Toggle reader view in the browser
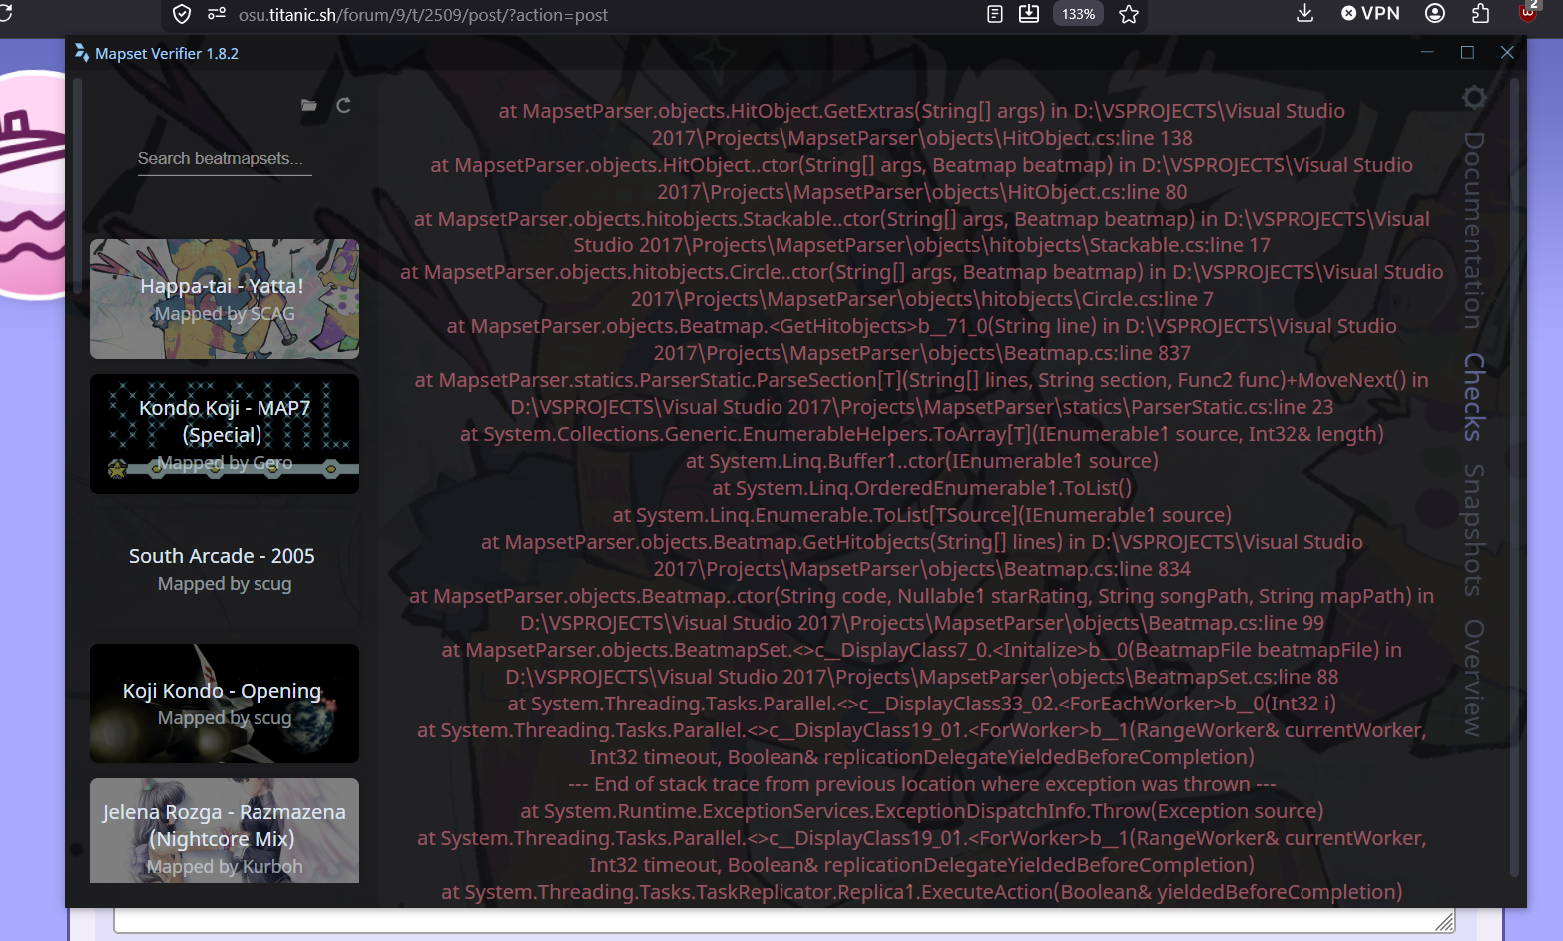Image resolution: width=1563 pixels, height=941 pixels. (995, 14)
